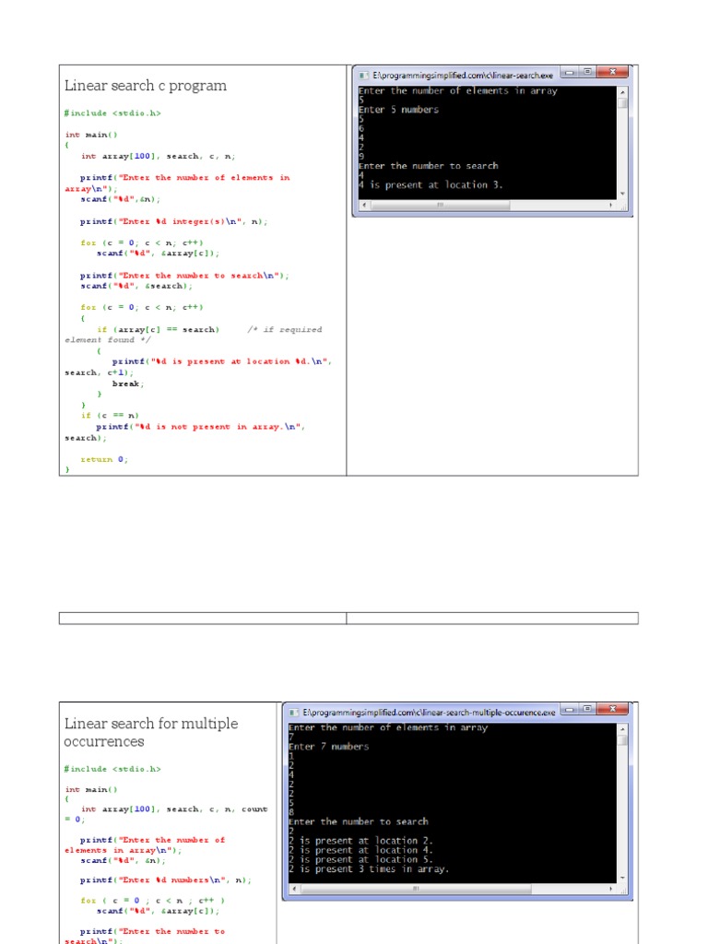This screenshot has width=708, height=944.
Task: Click right scroll arrow in multiple-occurence console
Action: 611,889
